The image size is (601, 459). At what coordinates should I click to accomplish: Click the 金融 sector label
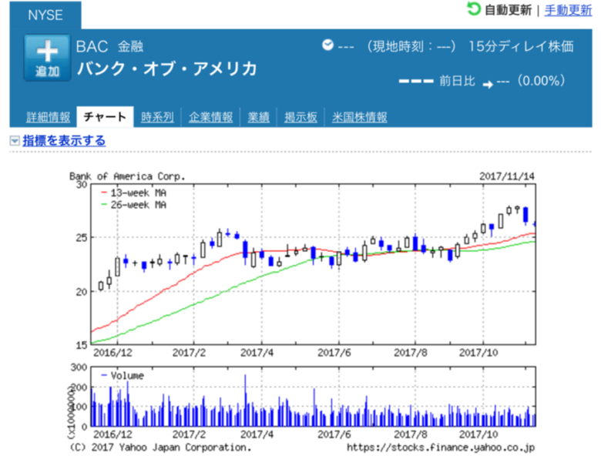point(130,47)
